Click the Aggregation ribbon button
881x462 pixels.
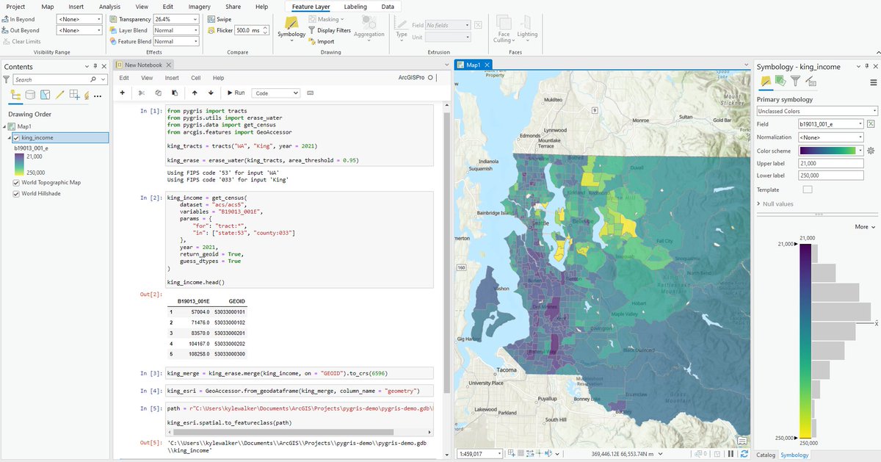tap(369, 27)
